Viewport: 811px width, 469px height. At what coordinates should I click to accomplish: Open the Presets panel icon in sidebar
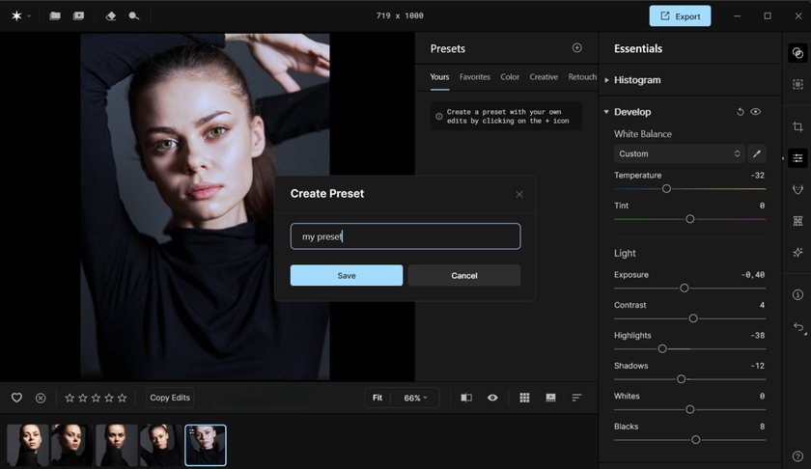(797, 53)
